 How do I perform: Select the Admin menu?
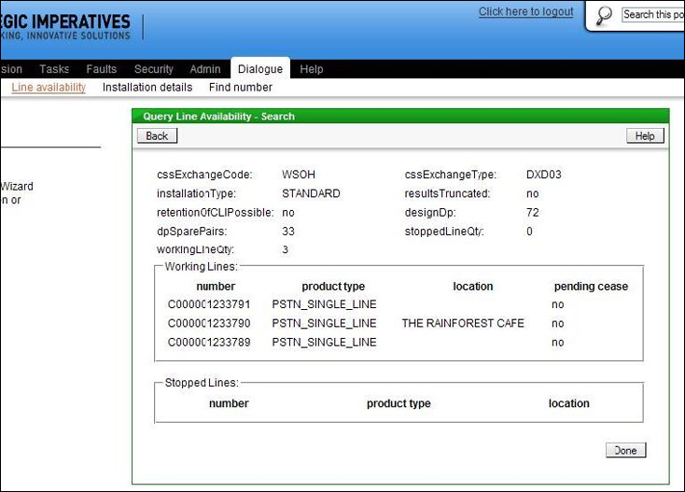pos(205,69)
